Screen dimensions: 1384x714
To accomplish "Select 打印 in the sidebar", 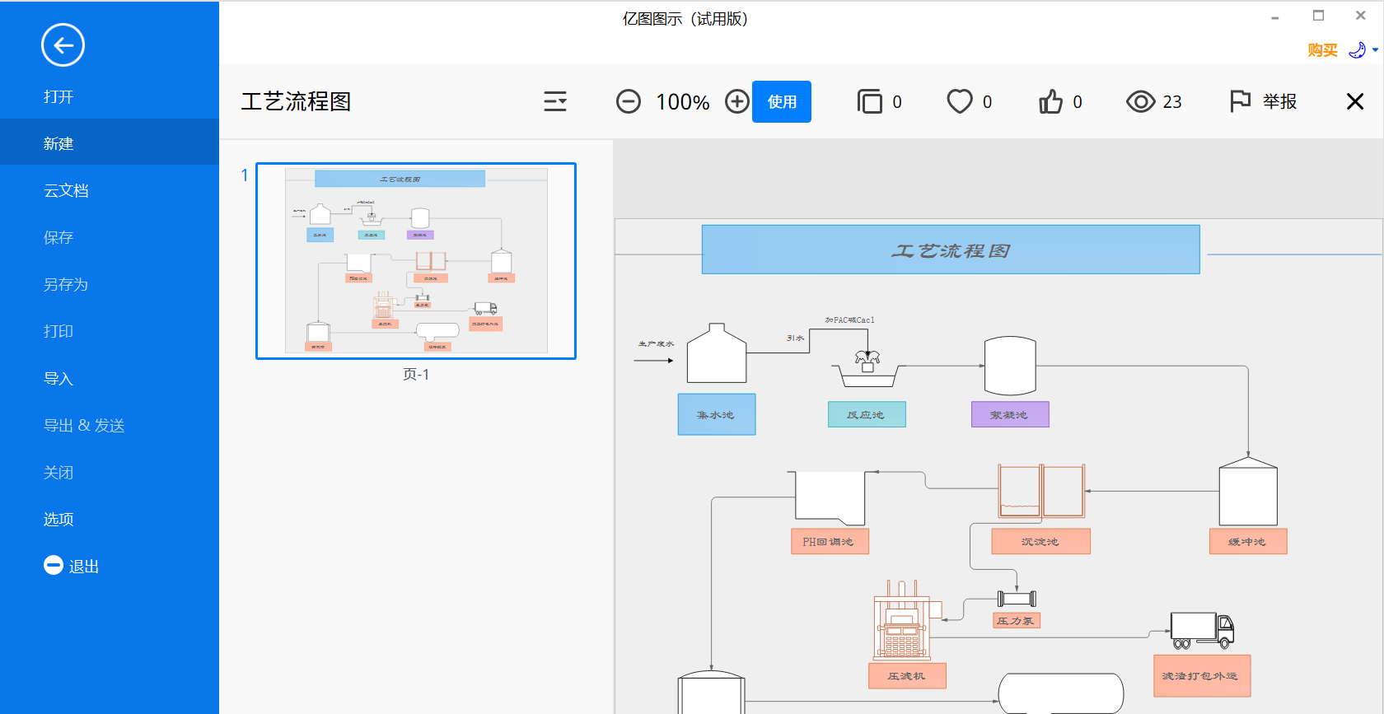I will coord(58,331).
